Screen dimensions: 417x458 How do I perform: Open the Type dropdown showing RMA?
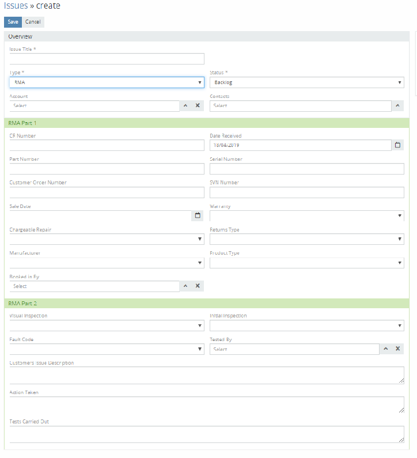coord(107,82)
